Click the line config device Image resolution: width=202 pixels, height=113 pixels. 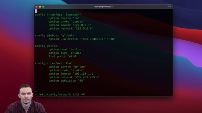click(46, 46)
